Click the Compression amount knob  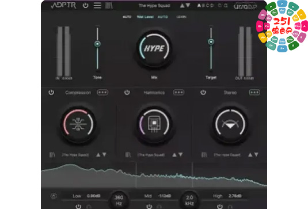[78, 124]
